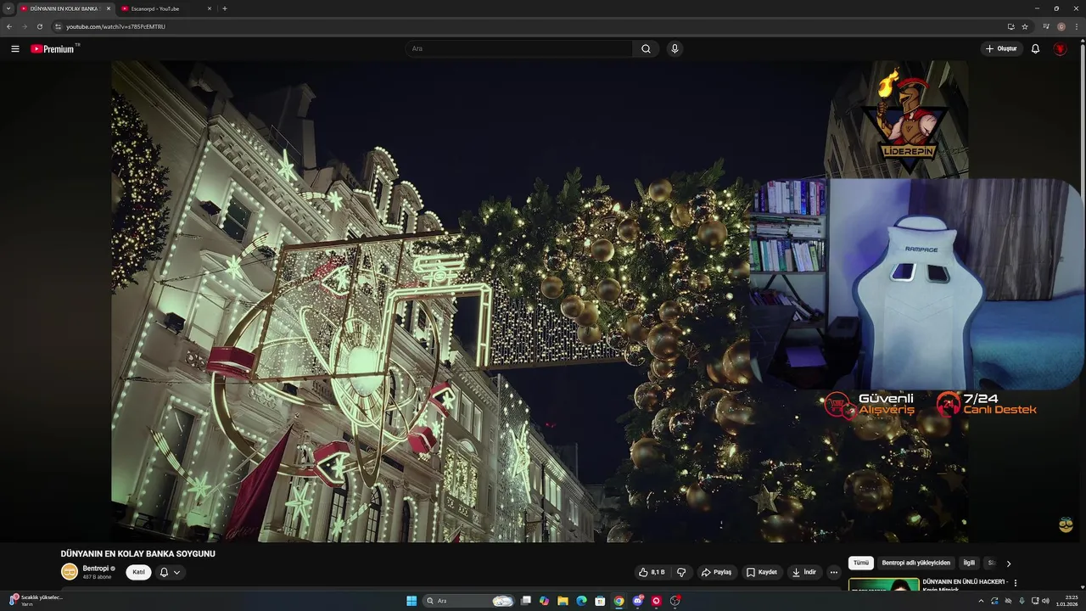Open Task View from taskbar
This screenshot has width=1086, height=611.
pos(526,601)
